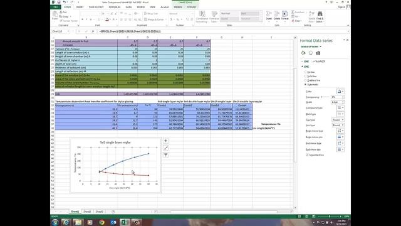Click the Cut scissors command
The width and height of the screenshot is (401, 226).
click(x=63, y=12)
